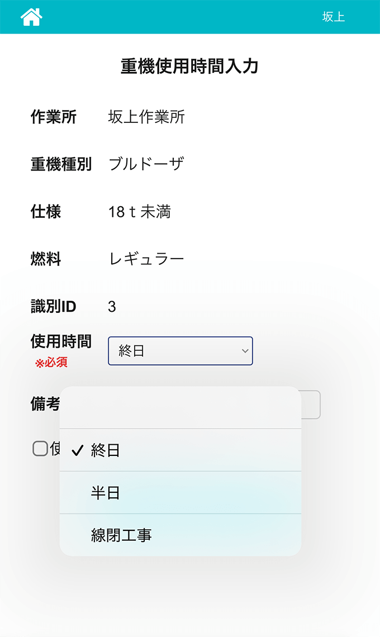This screenshot has width=380, height=637.
Task: Click the home icon in the header
Action: pyautogui.click(x=32, y=16)
